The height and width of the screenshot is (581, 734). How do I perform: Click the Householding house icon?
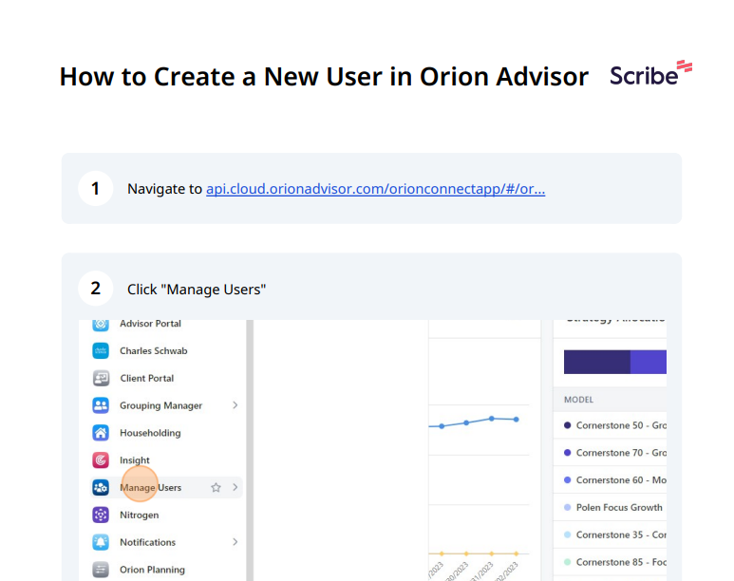tap(101, 433)
